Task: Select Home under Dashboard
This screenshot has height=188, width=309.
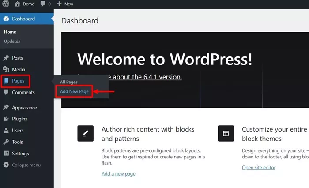Action: pyautogui.click(x=10, y=32)
